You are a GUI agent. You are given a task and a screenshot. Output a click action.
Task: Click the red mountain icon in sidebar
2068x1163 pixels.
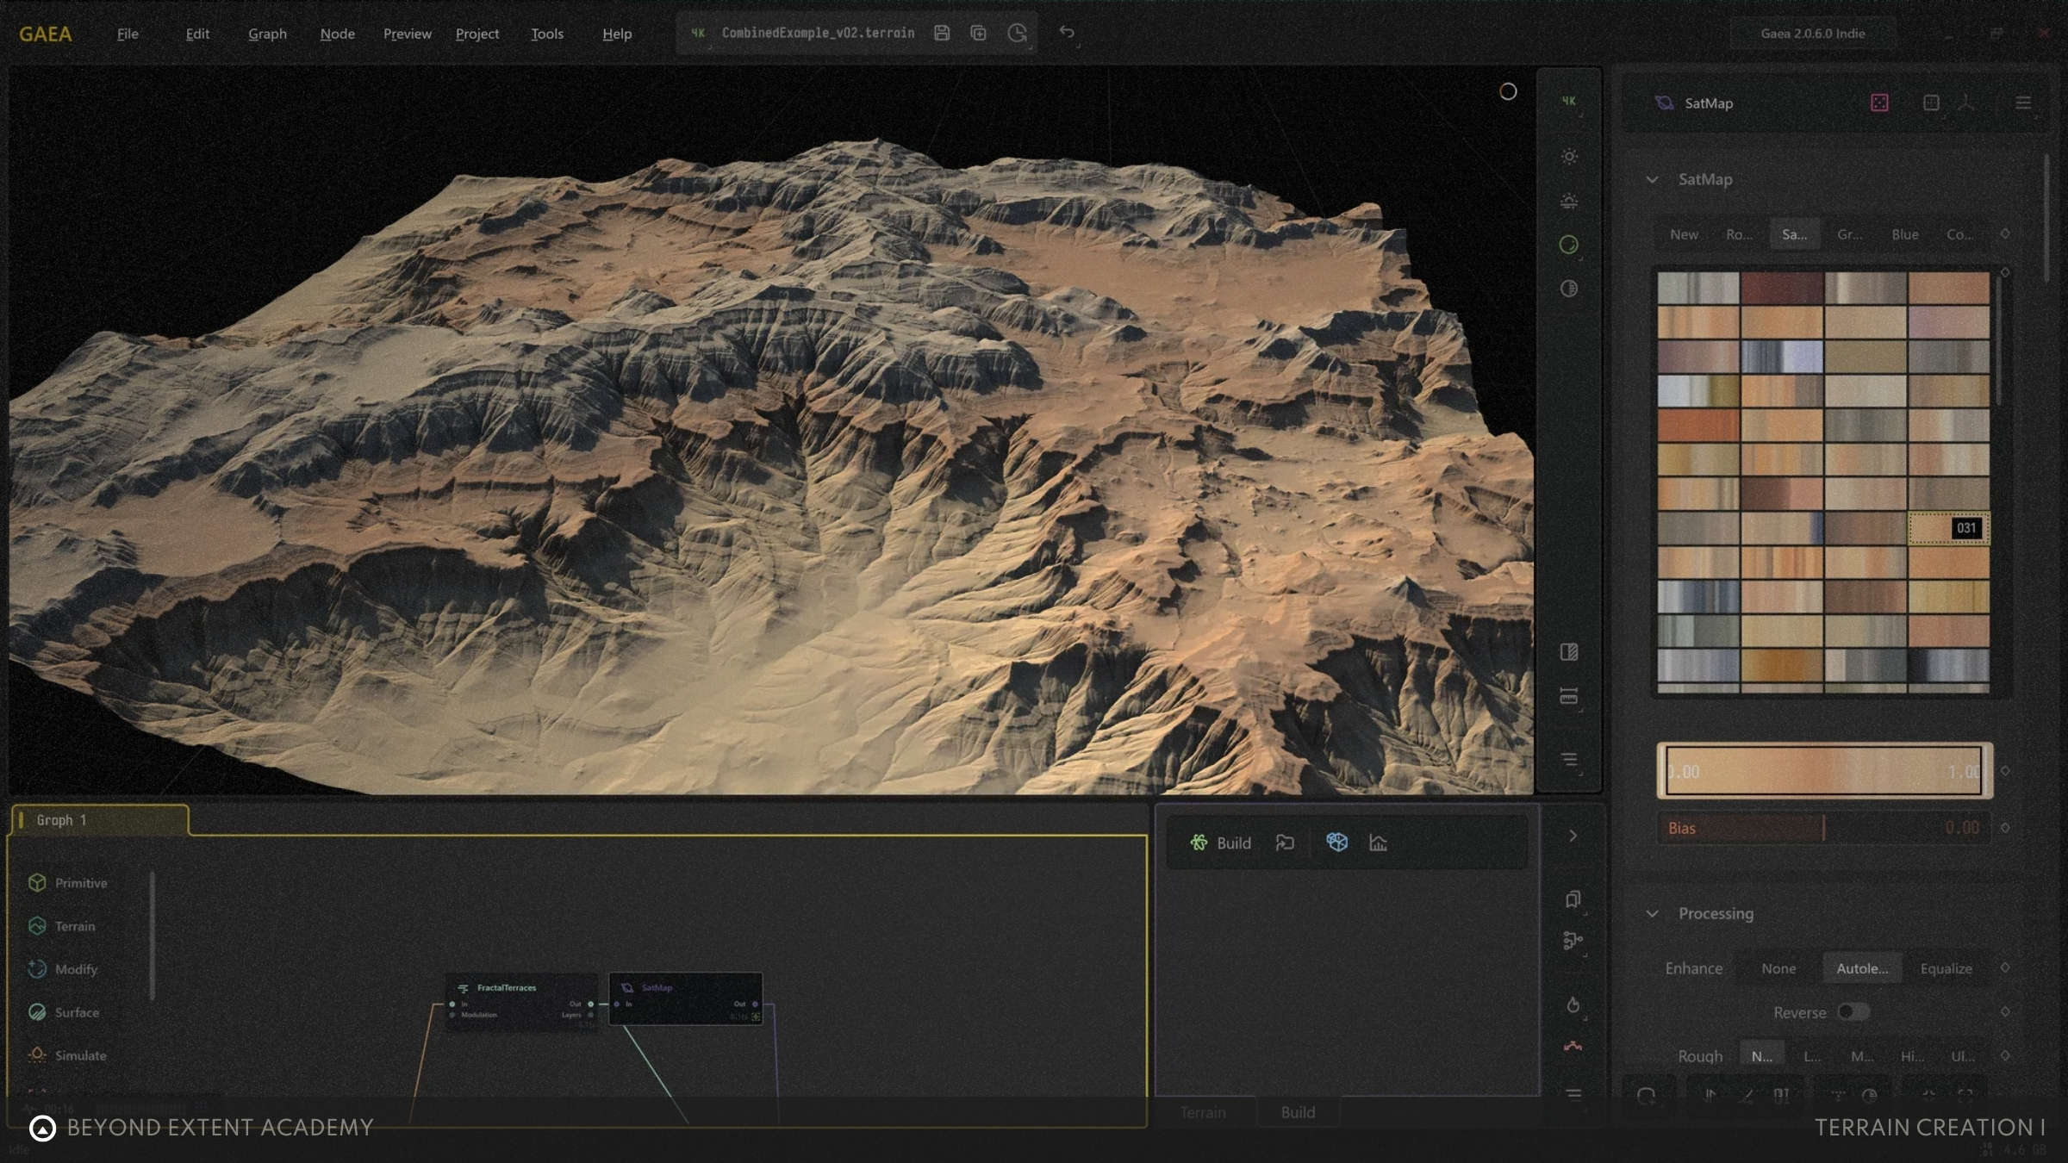(x=1573, y=1047)
